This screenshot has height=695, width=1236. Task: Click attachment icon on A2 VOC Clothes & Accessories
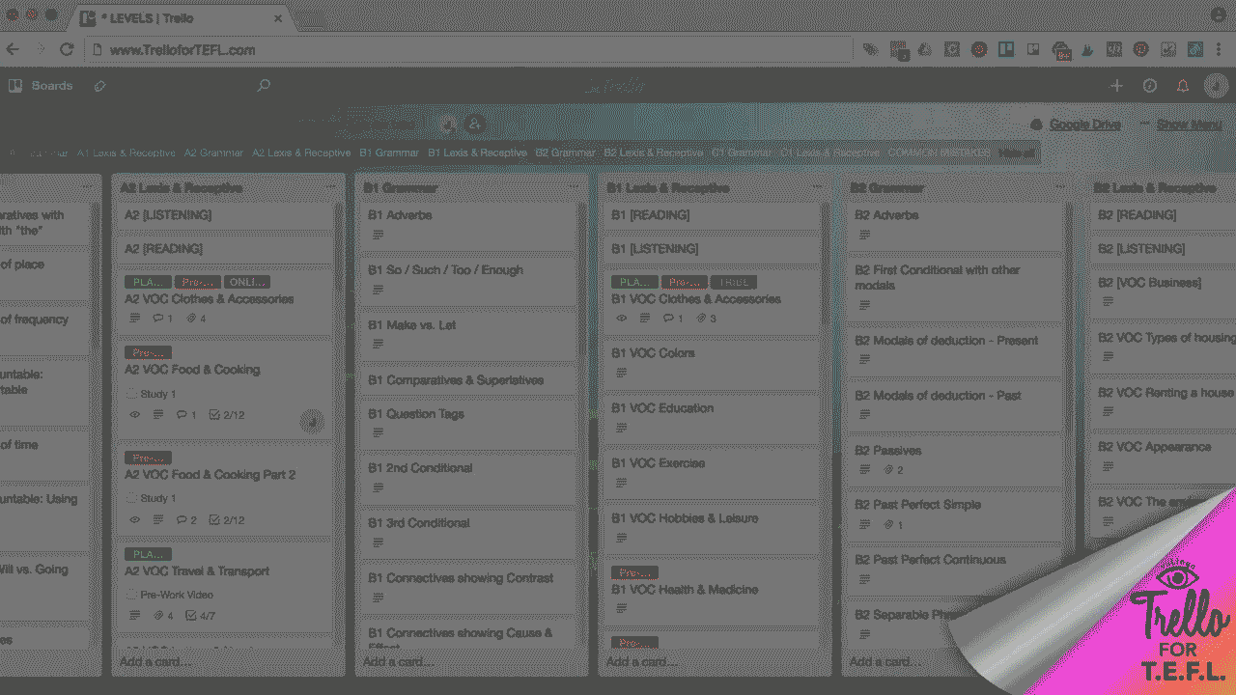click(190, 319)
